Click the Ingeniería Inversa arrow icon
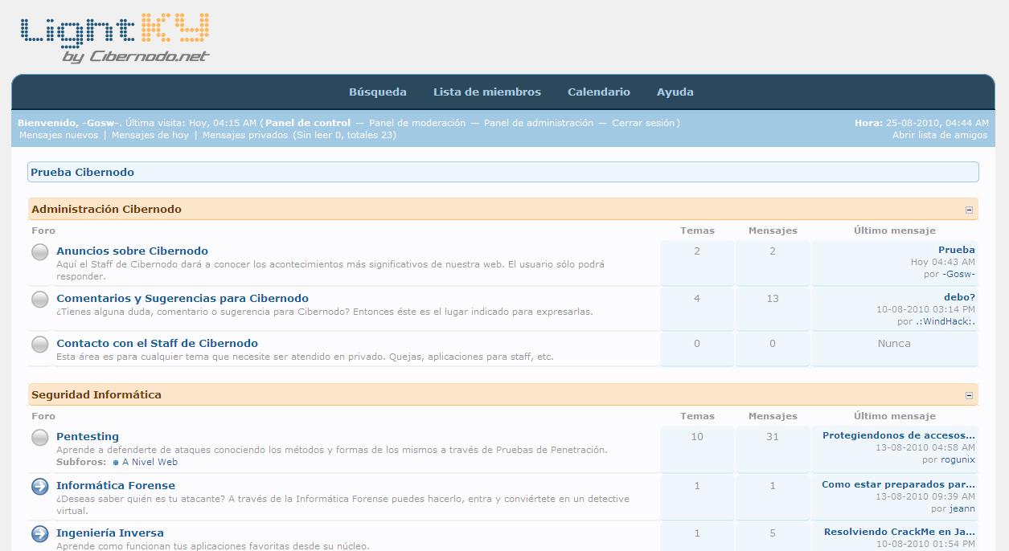The image size is (1009, 551). click(40, 534)
